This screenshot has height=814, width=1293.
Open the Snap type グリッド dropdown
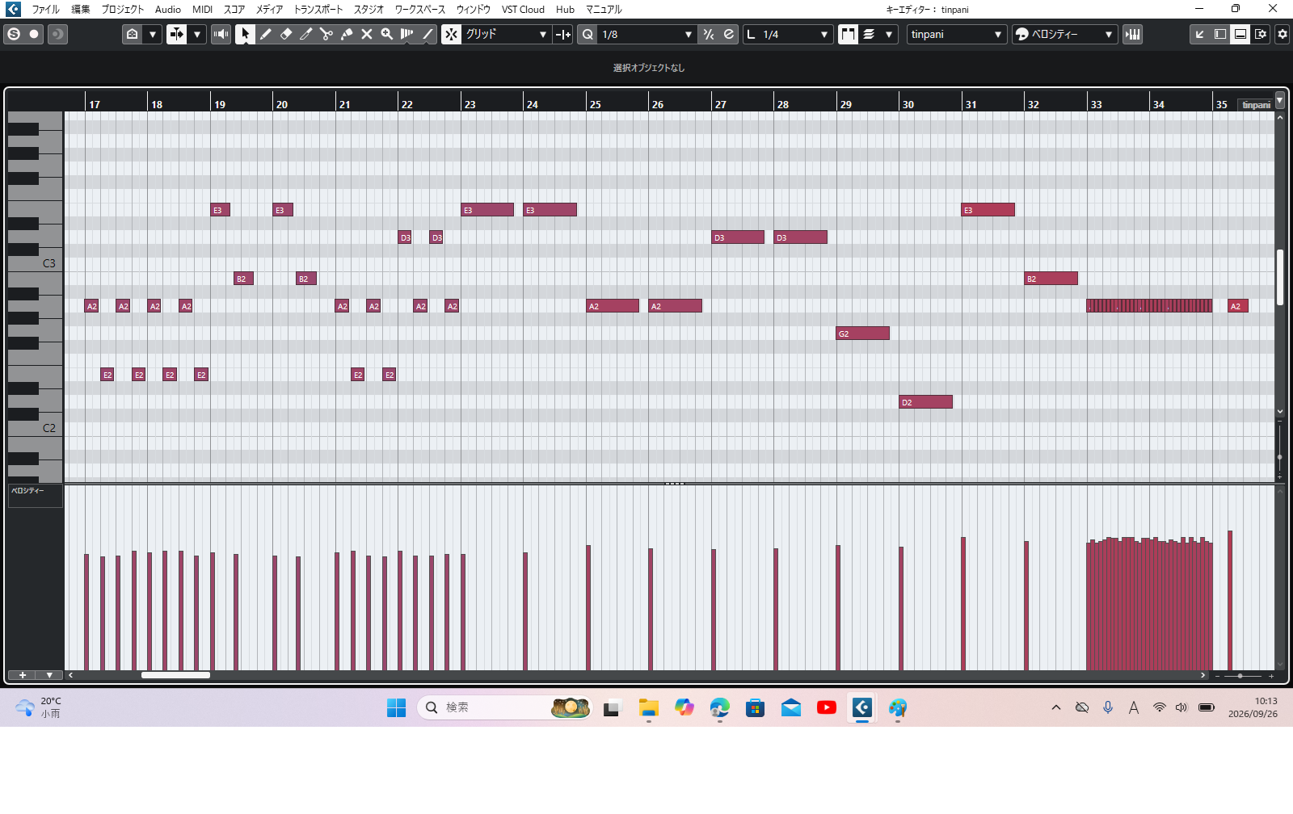507,34
